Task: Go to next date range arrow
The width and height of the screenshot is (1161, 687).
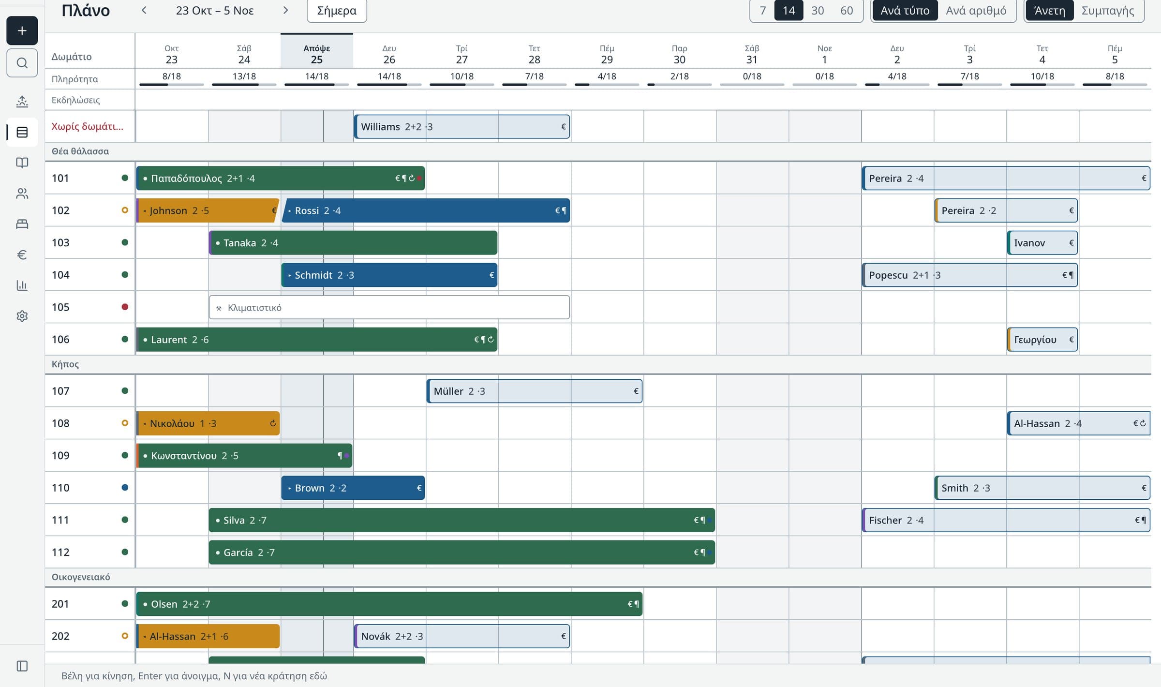Action: (x=285, y=10)
